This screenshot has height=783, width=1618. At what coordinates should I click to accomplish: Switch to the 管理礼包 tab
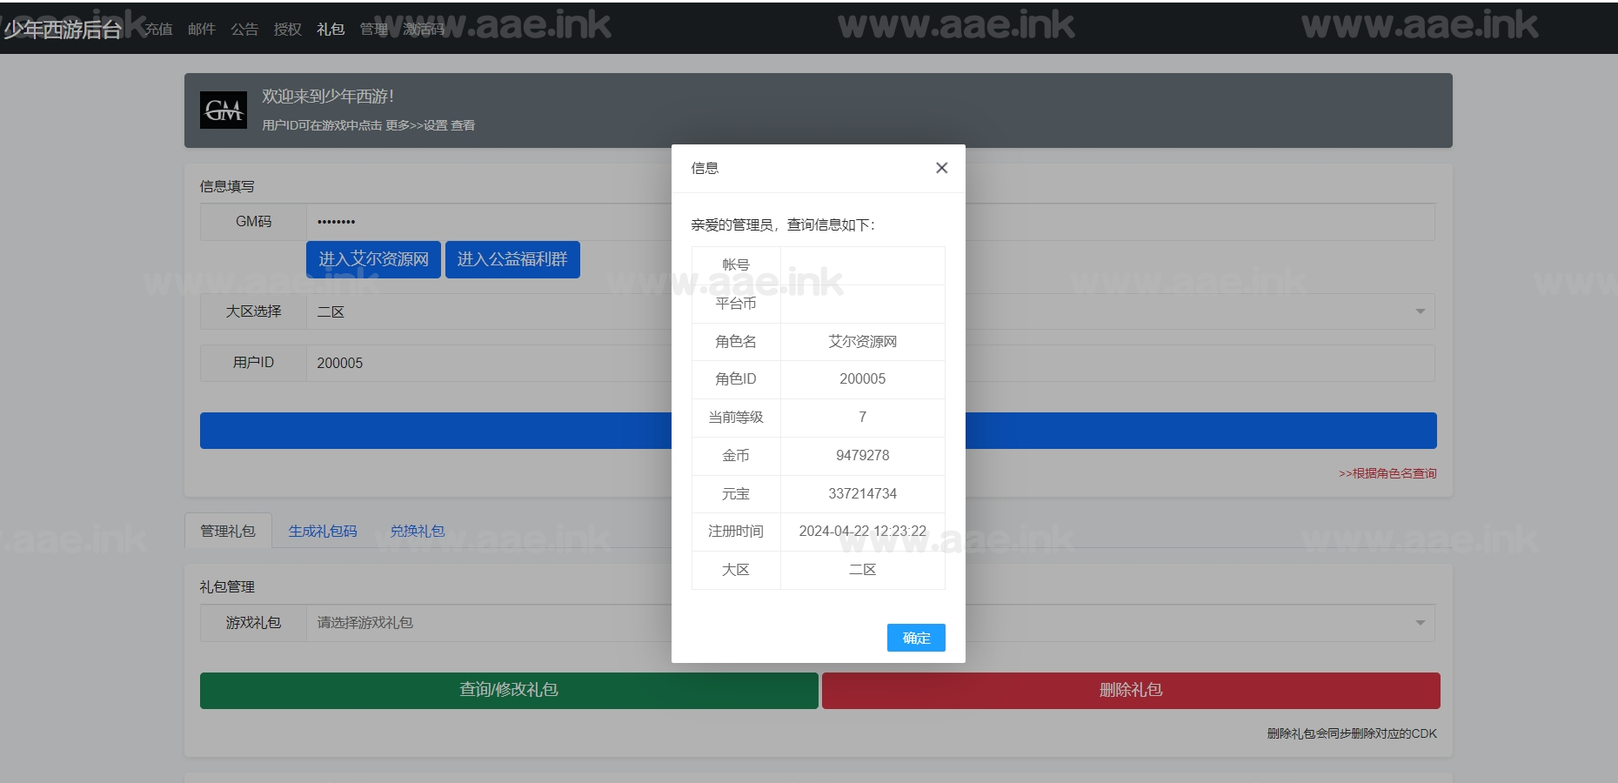click(228, 531)
